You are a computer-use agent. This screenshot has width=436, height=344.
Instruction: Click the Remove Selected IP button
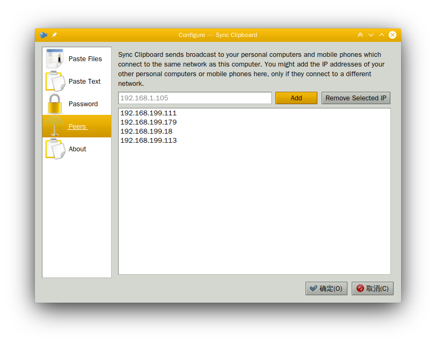(x=355, y=98)
